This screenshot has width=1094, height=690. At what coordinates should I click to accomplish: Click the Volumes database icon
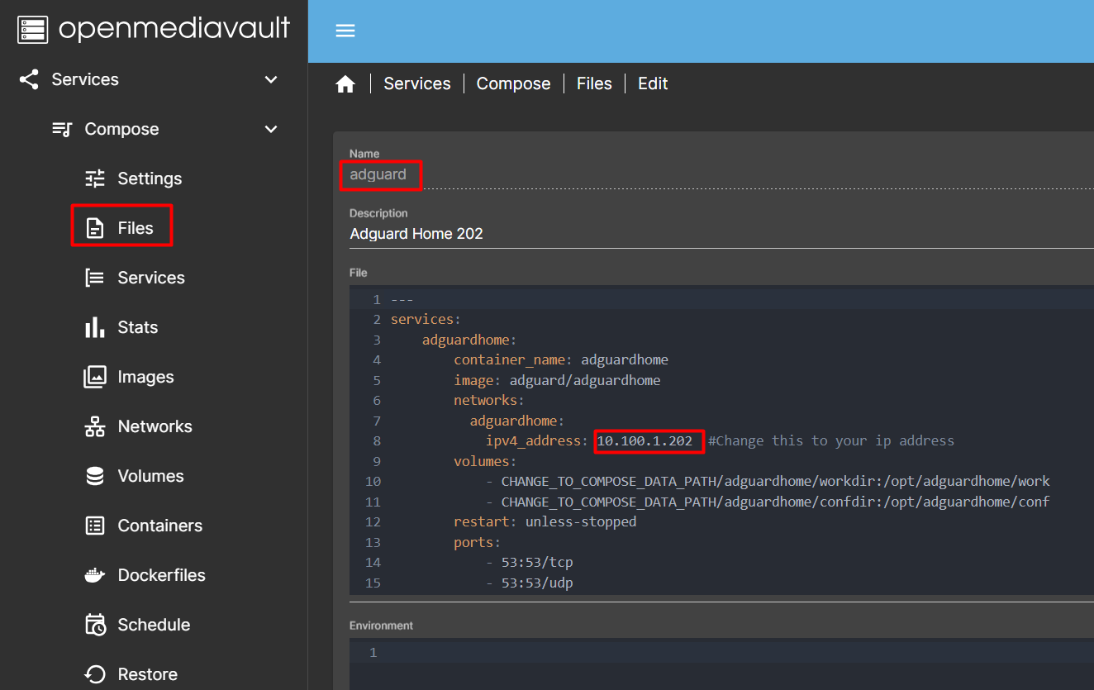point(95,476)
